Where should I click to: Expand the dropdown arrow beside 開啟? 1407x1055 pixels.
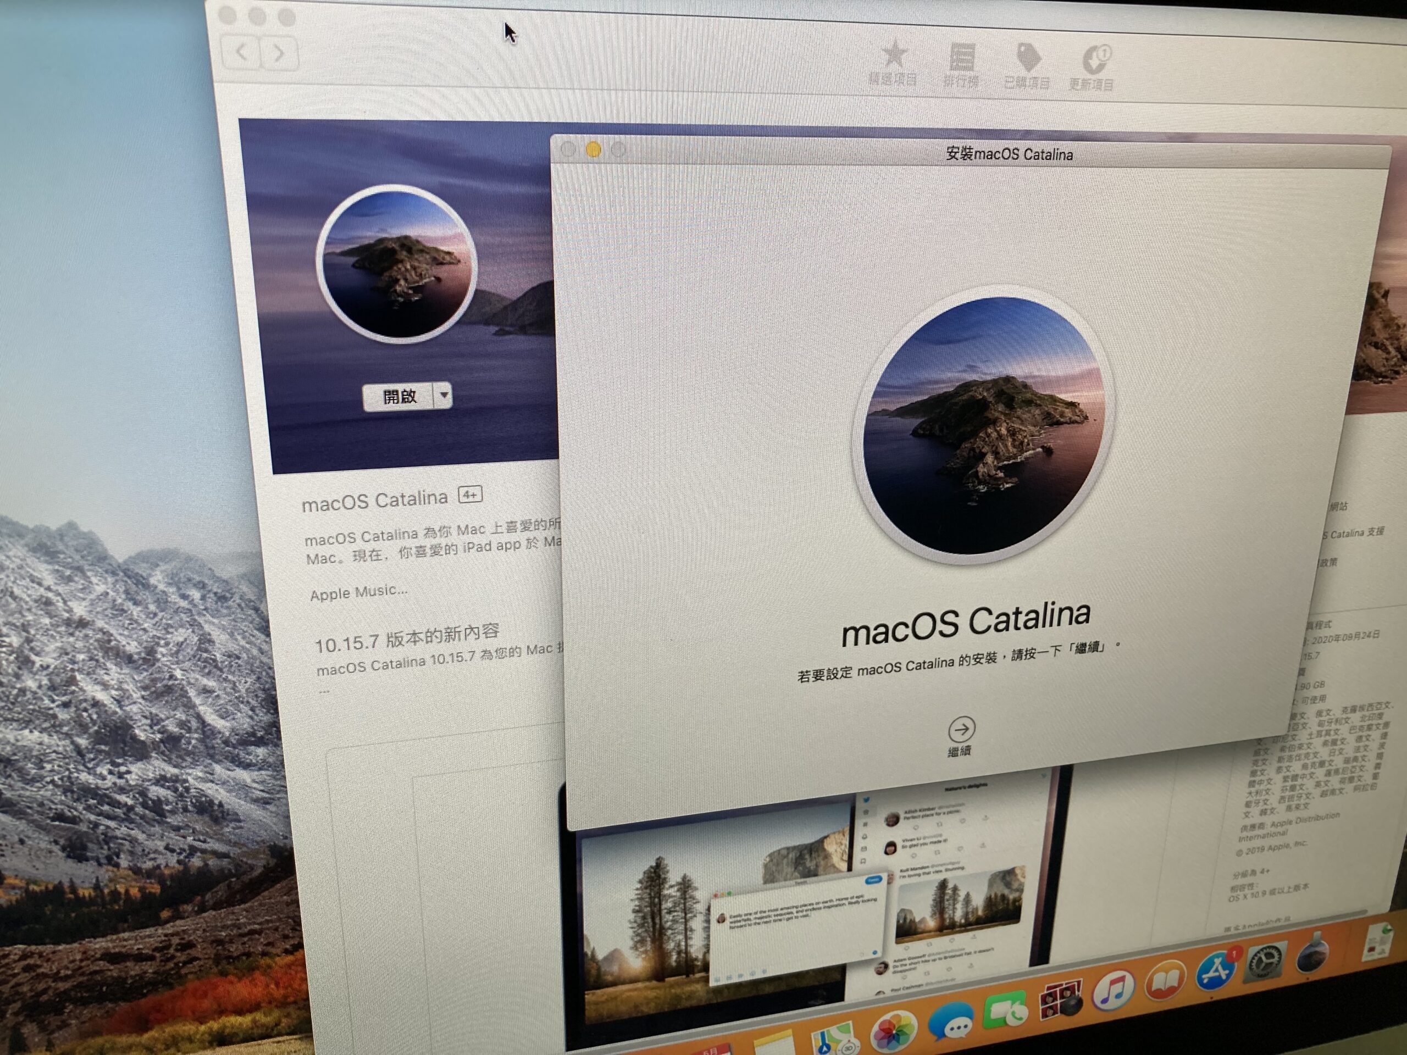(444, 395)
